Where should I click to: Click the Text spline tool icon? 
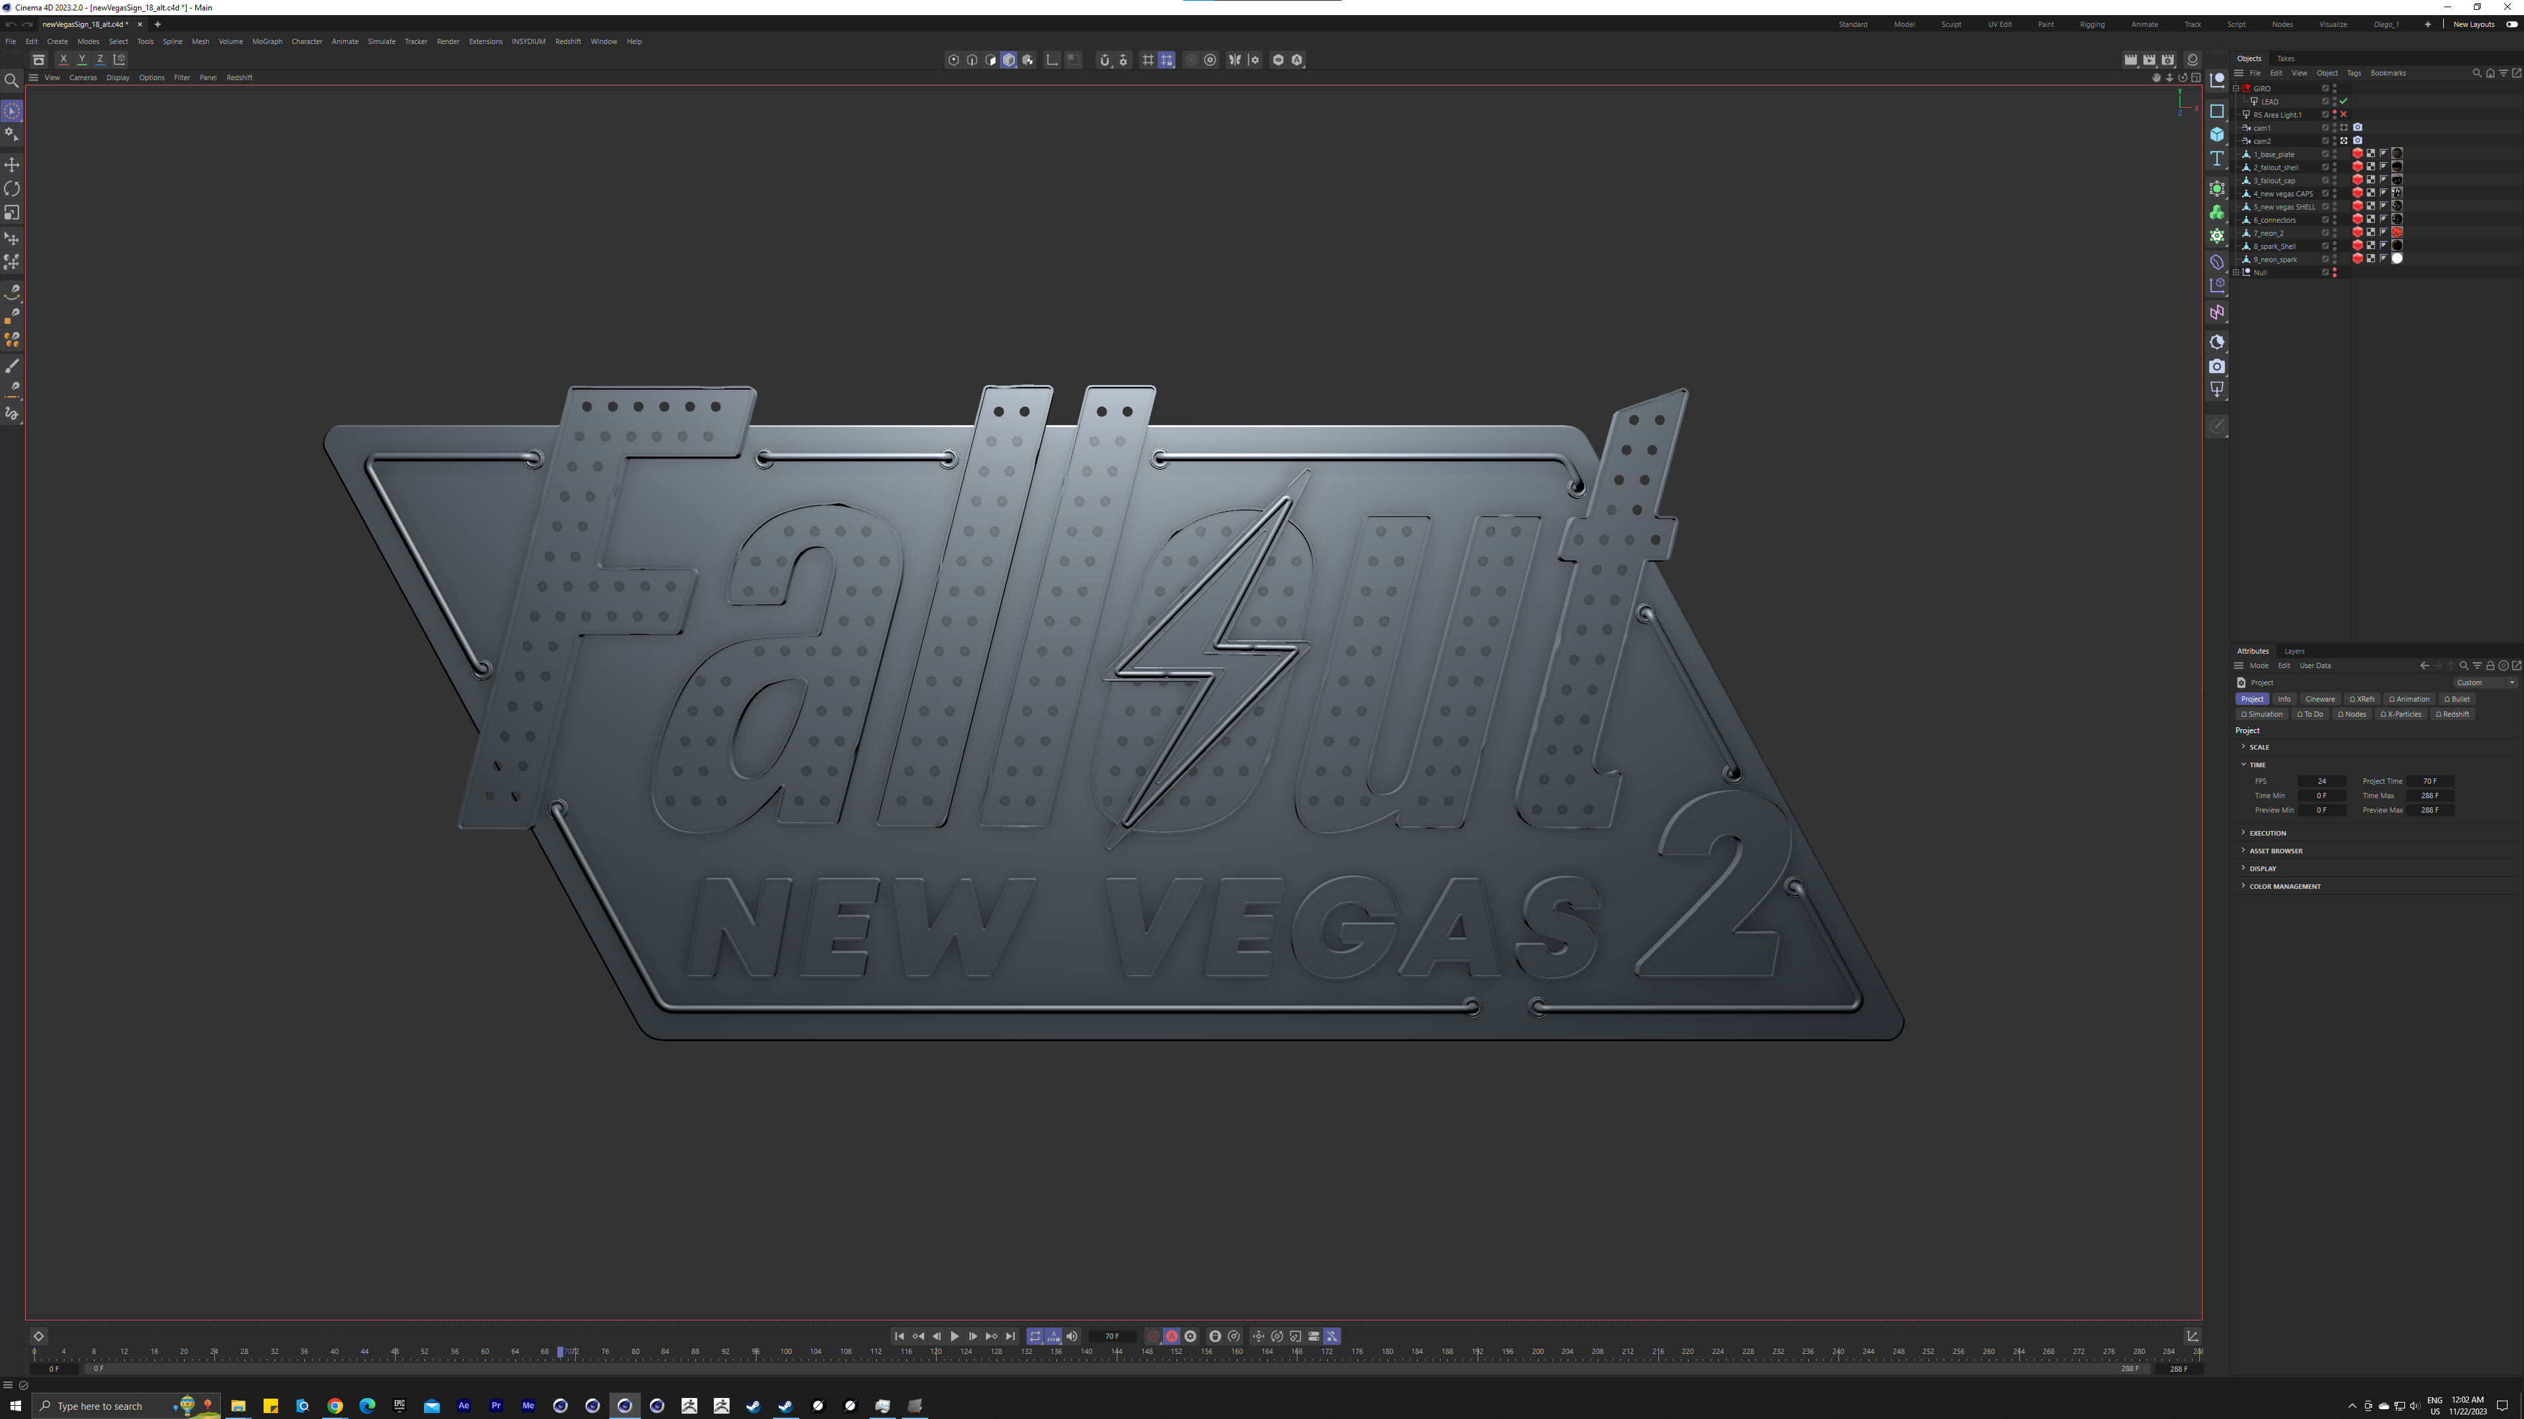pos(2216,158)
